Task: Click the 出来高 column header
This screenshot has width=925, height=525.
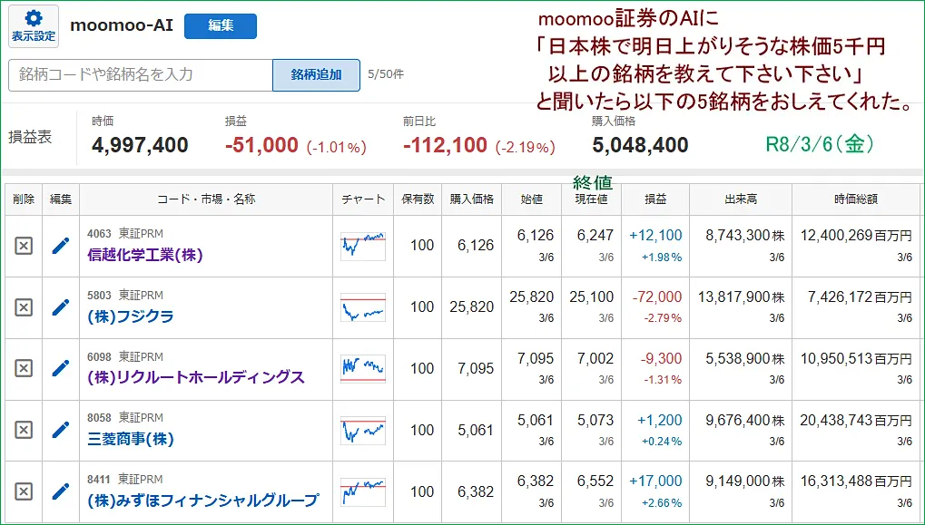Action: 740,196
